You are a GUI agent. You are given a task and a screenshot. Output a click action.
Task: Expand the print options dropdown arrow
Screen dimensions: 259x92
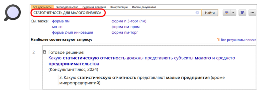pyautogui.click(x=233, y=13)
